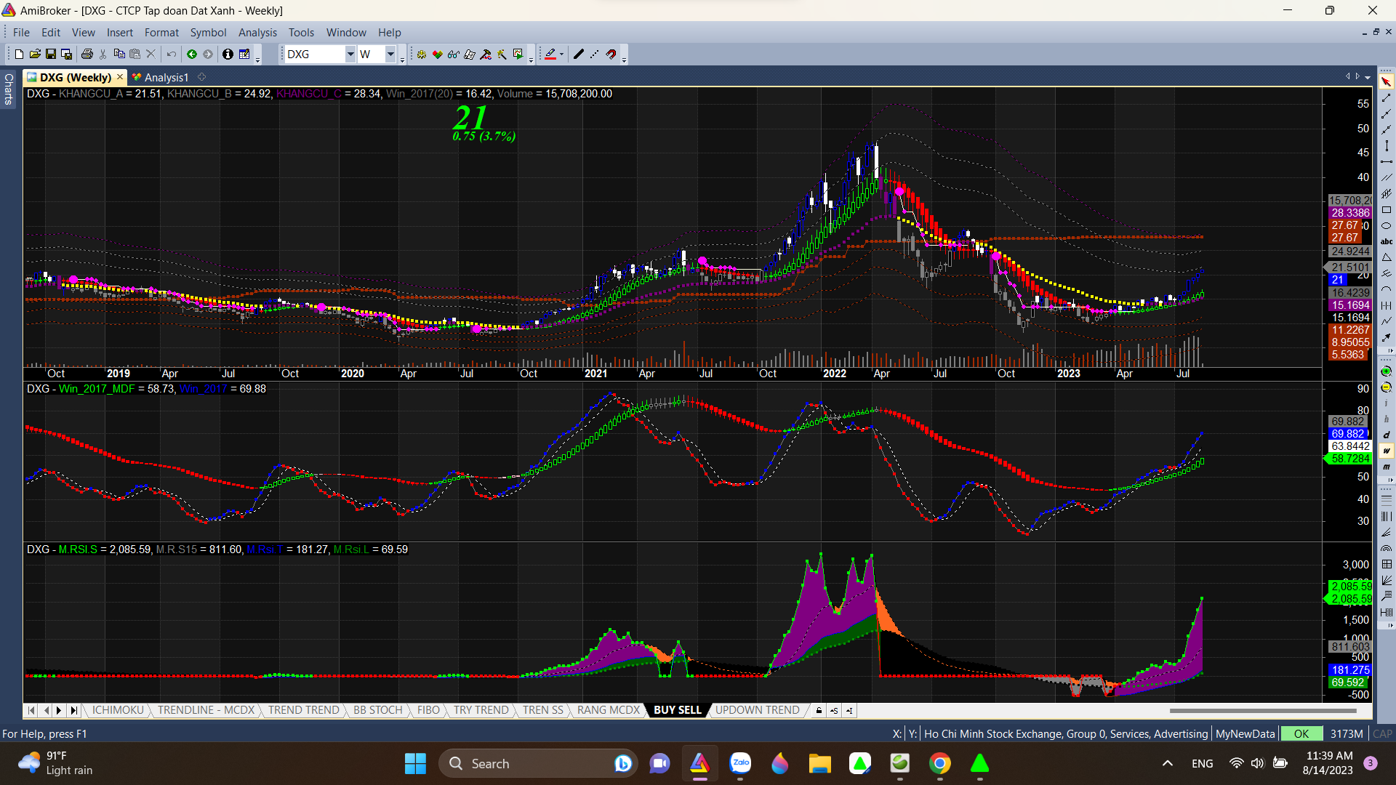This screenshot has height=785, width=1396.
Task: Go to last sheet tab arrow
Action: pyautogui.click(x=73, y=710)
